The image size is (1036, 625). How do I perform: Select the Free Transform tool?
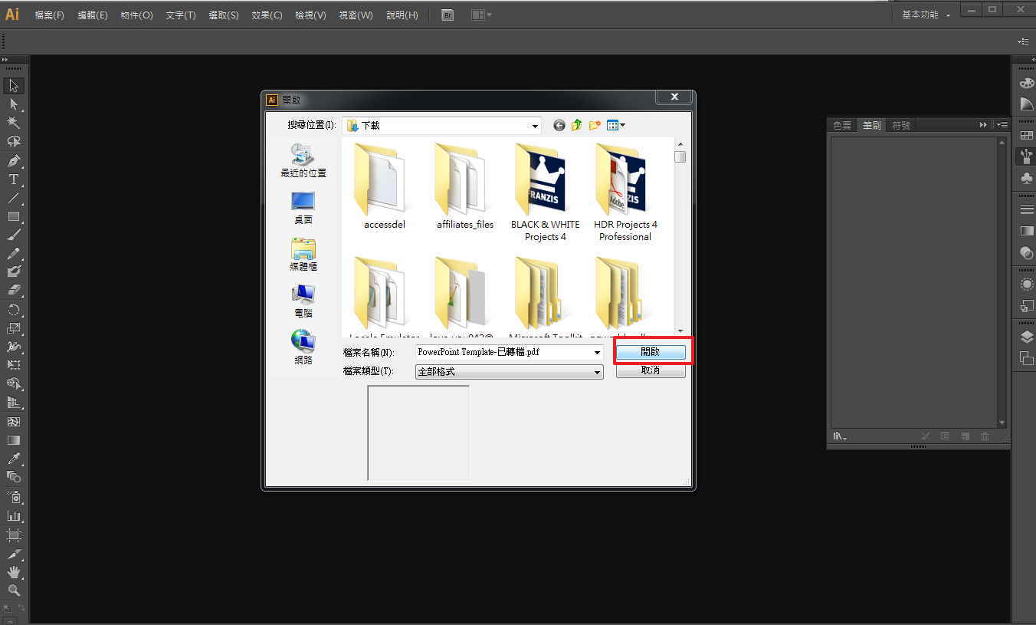(14, 365)
